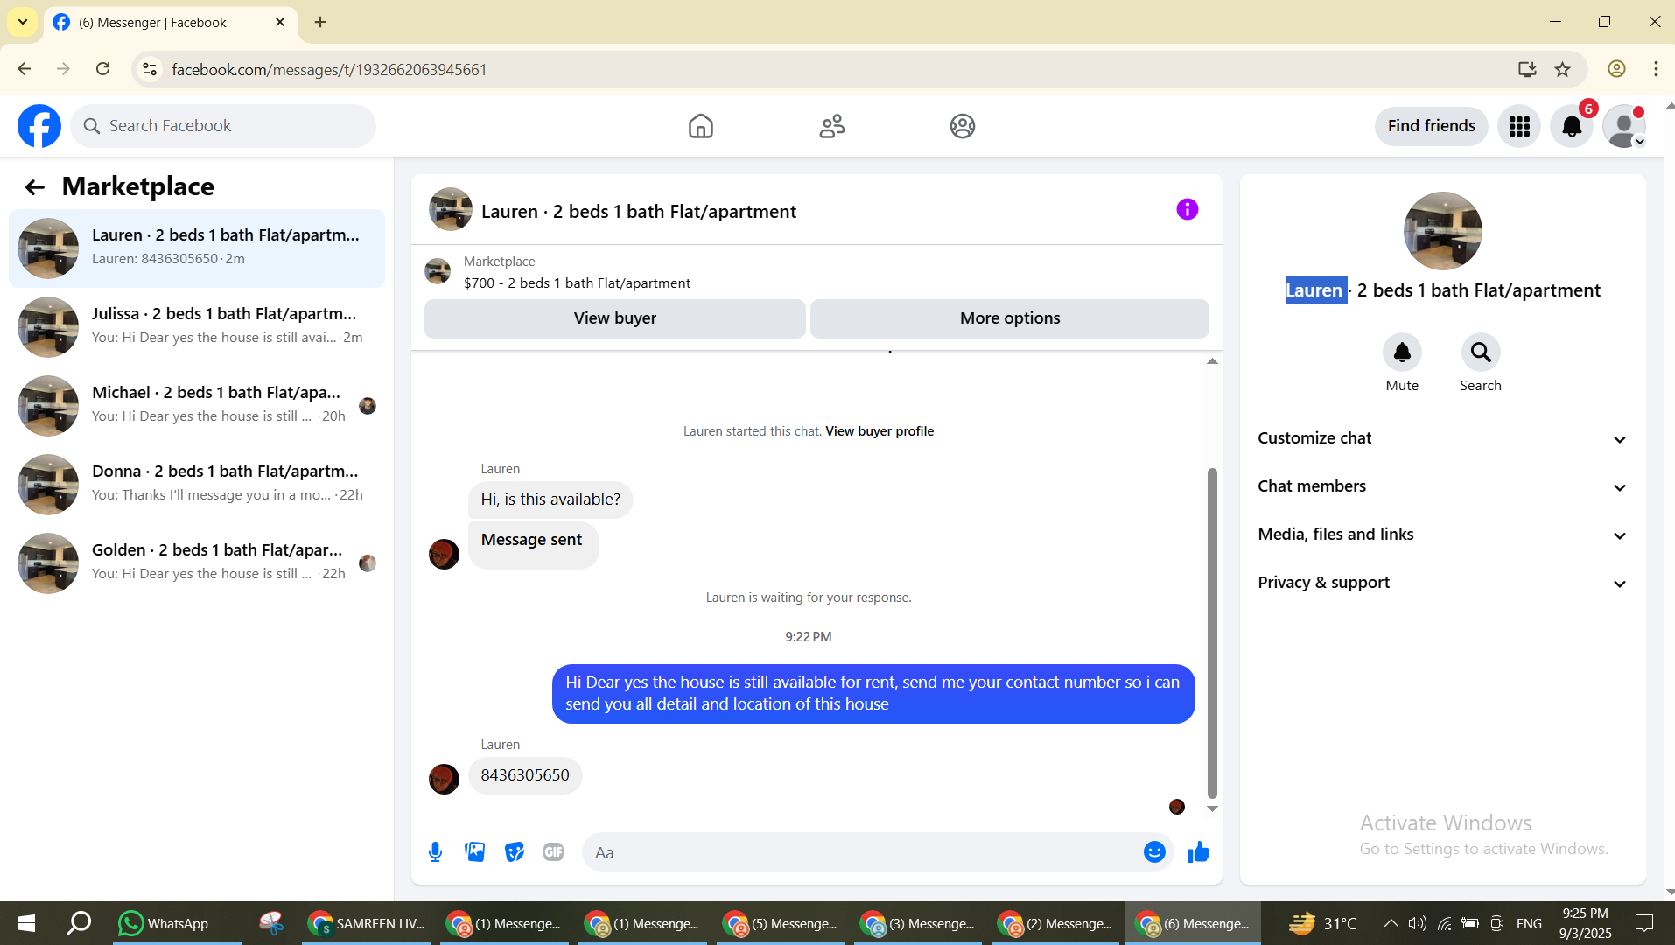Click the More options button

pyautogui.click(x=1009, y=318)
